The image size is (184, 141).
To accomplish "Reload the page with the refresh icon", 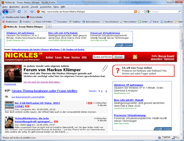I will 19,11.
